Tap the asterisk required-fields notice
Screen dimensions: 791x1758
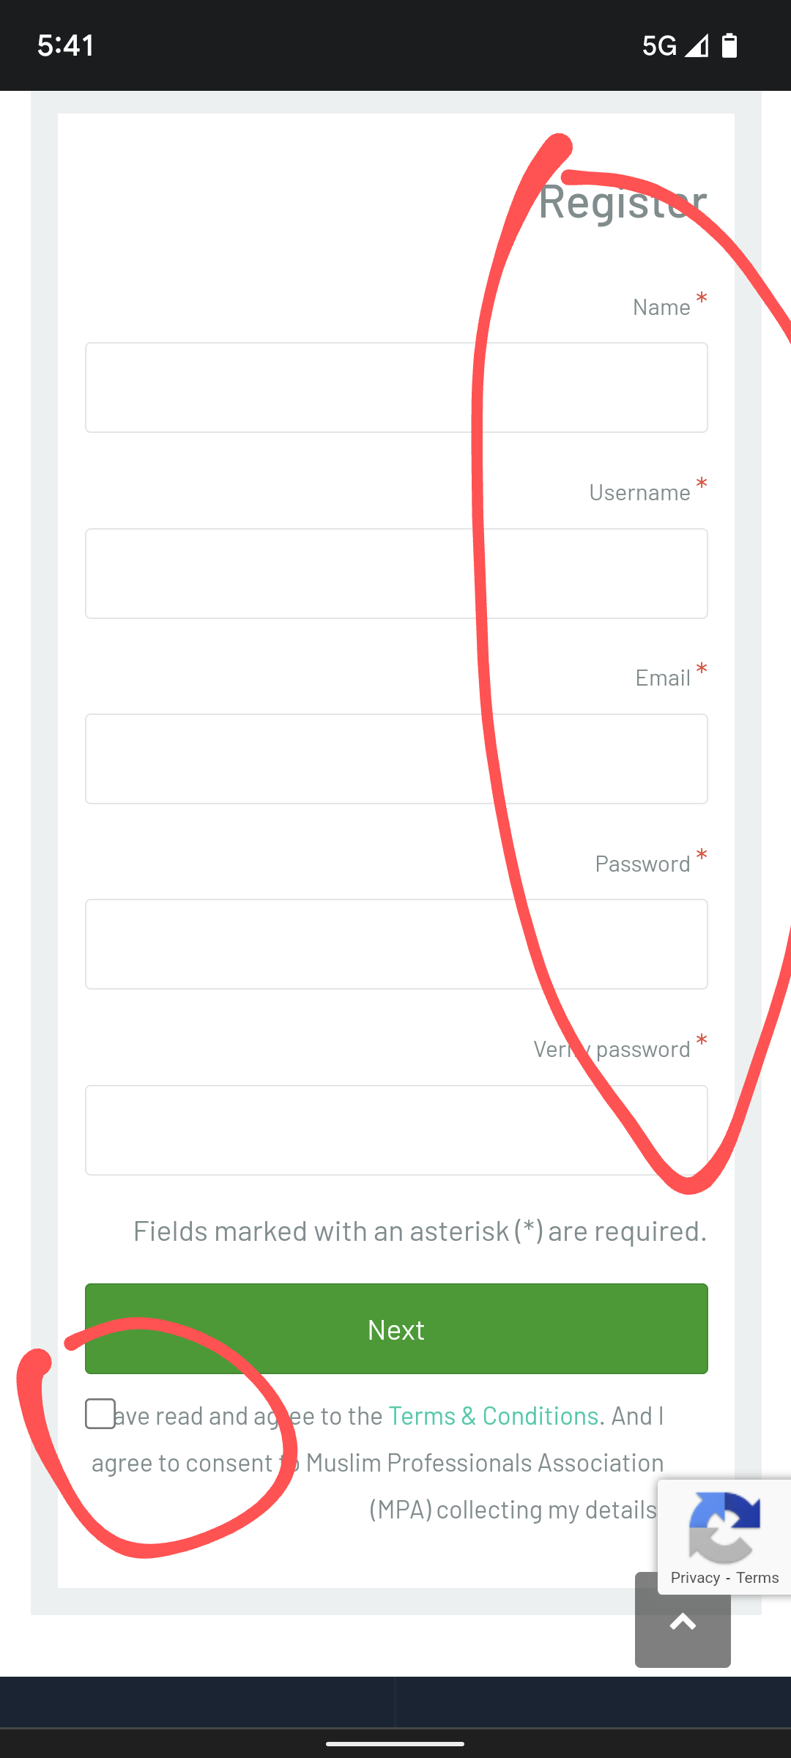tap(420, 1231)
